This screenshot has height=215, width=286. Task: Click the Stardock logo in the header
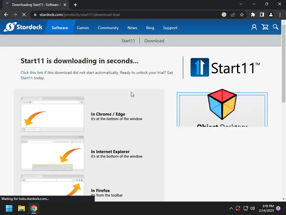click(23, 27)
